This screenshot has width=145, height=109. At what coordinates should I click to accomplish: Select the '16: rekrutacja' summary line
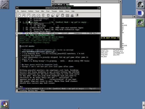40,24
